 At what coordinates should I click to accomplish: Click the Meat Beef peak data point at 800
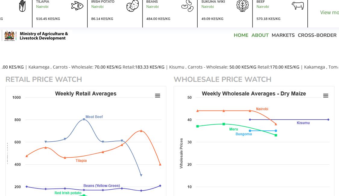pyautogui.click(x=84, y=120)
